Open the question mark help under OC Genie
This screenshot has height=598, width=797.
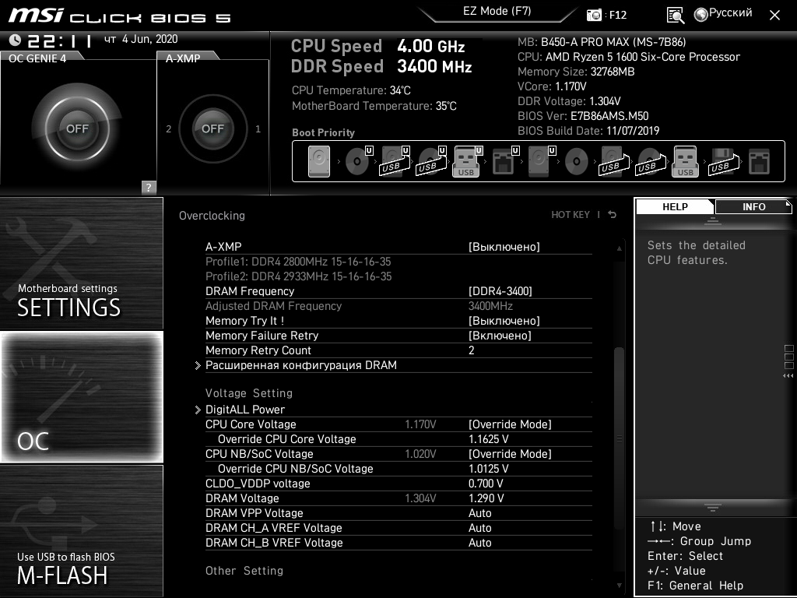click(149, 187)
